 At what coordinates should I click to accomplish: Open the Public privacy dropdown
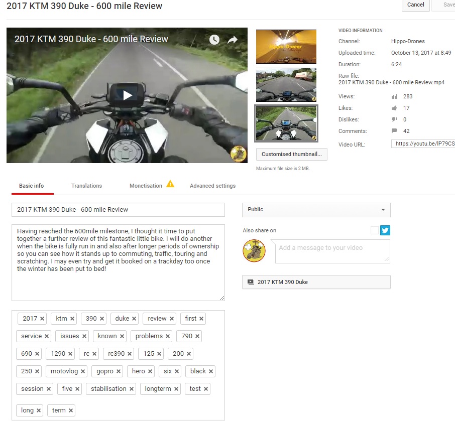click(x=316, y=210)
